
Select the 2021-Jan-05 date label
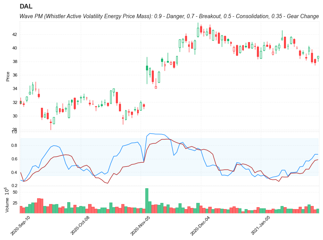point(261,226)
